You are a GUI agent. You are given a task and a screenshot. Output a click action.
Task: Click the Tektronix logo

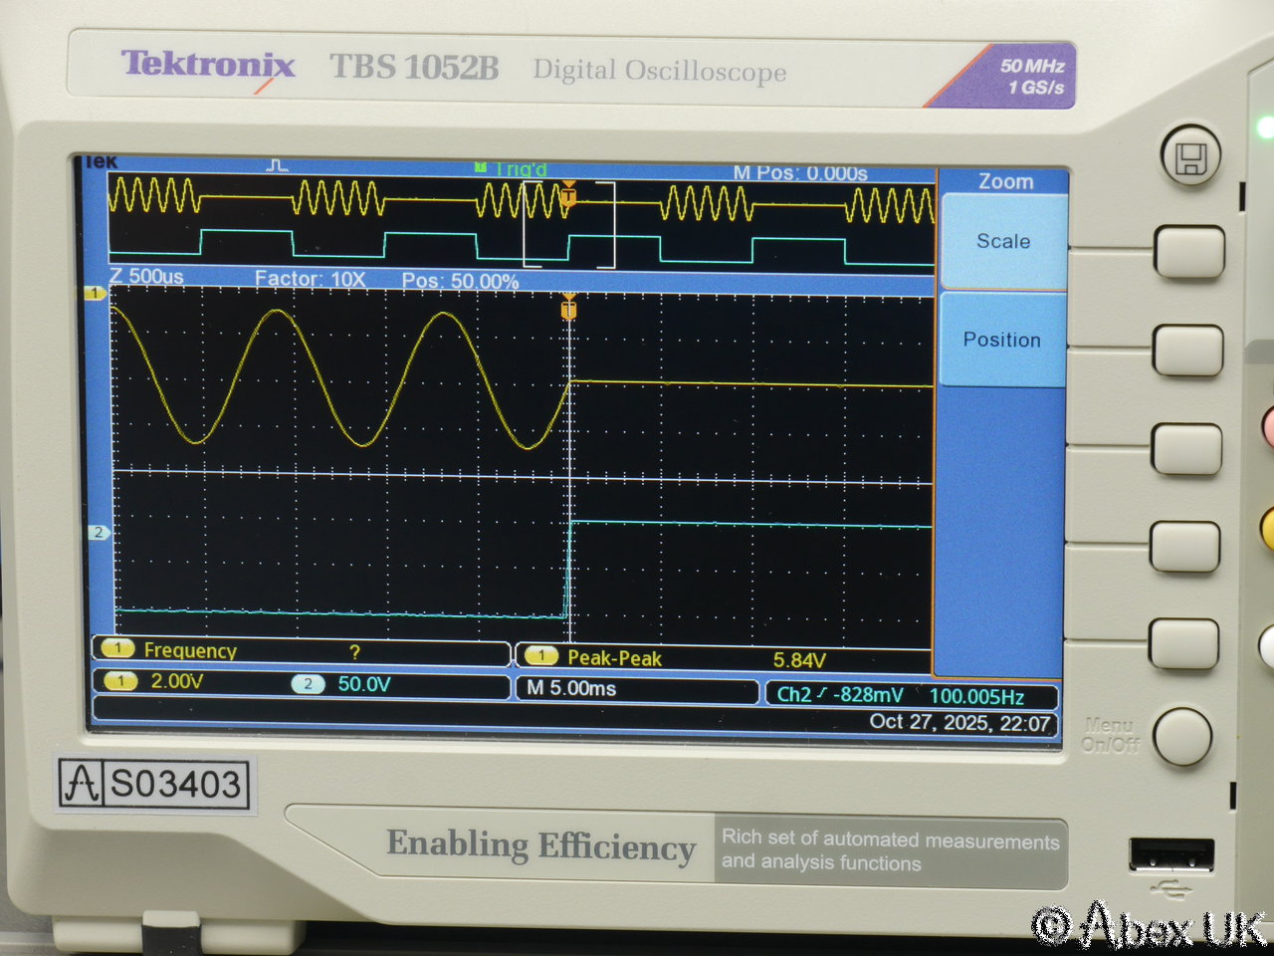208,66
